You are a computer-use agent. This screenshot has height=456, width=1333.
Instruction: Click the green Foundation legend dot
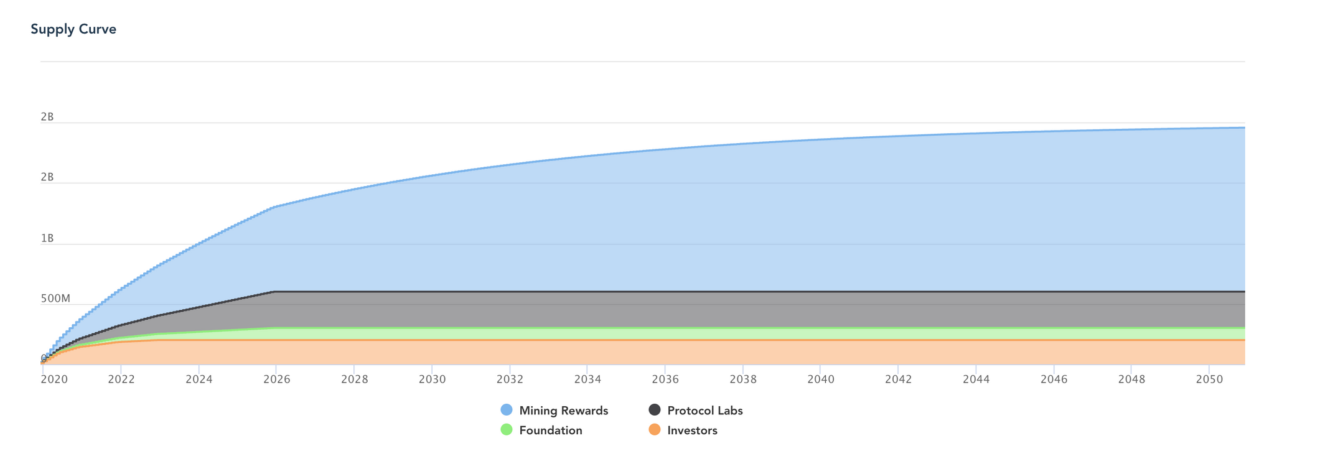(507, 430)
